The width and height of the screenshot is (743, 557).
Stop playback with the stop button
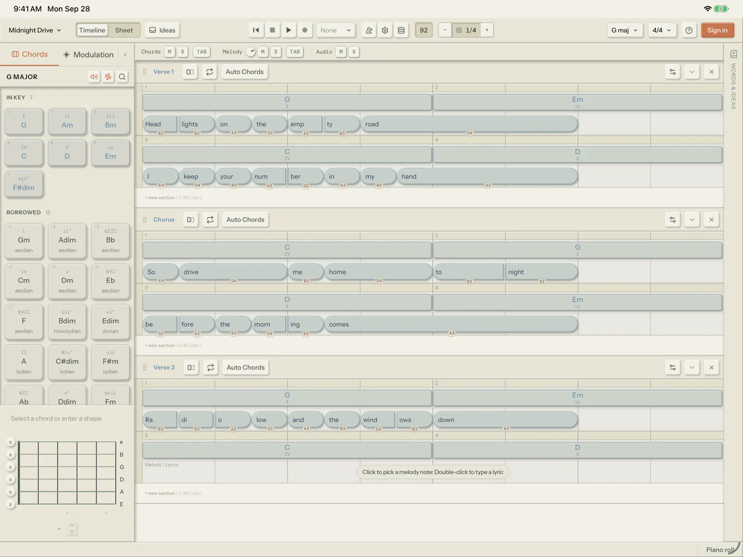[273, 30]
